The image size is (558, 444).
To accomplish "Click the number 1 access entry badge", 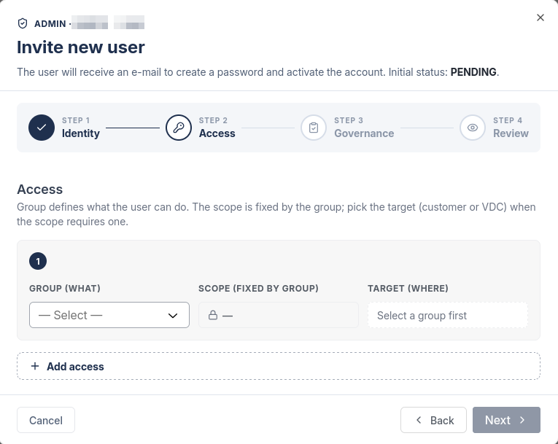I will point(38,261).
